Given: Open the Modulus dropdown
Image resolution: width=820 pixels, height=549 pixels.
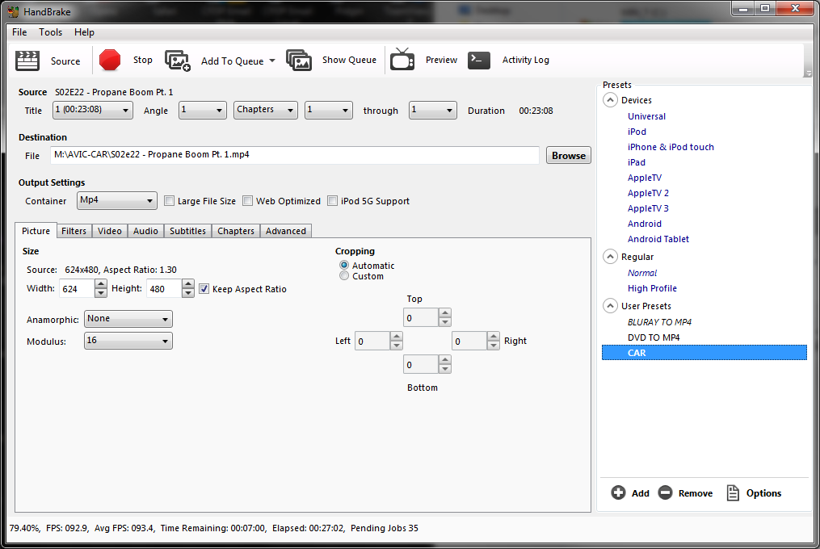Looking at the screenshot, I should point(128,341).
